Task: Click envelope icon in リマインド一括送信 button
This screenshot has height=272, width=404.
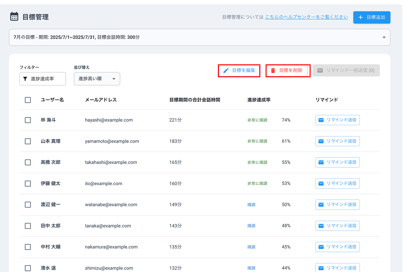Action: pyautogui.click(x=320, y=70)
